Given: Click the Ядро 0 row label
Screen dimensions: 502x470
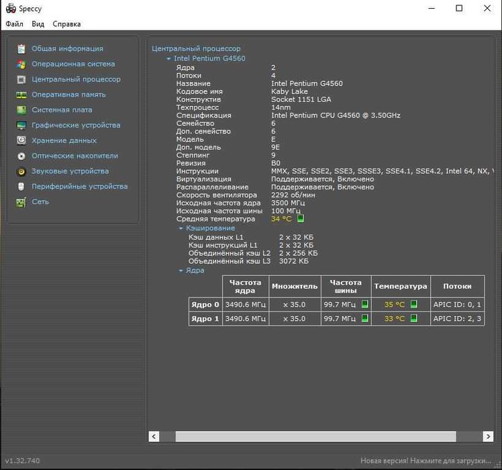Looking at the screenshot, I should coord(205,304).
